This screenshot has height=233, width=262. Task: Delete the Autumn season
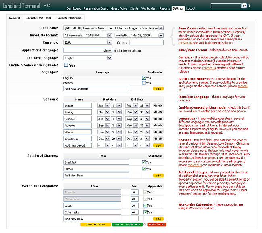tap(158, 125)
